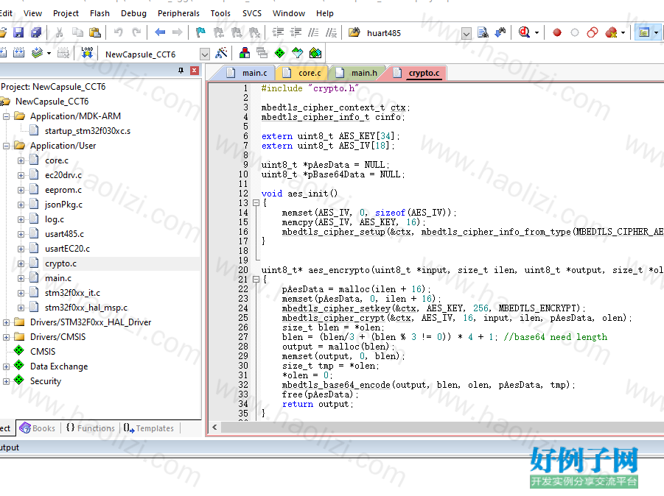This screenshot has height=496, width=664.
Task: Open the Debug menu
Action: click(133, 13)
